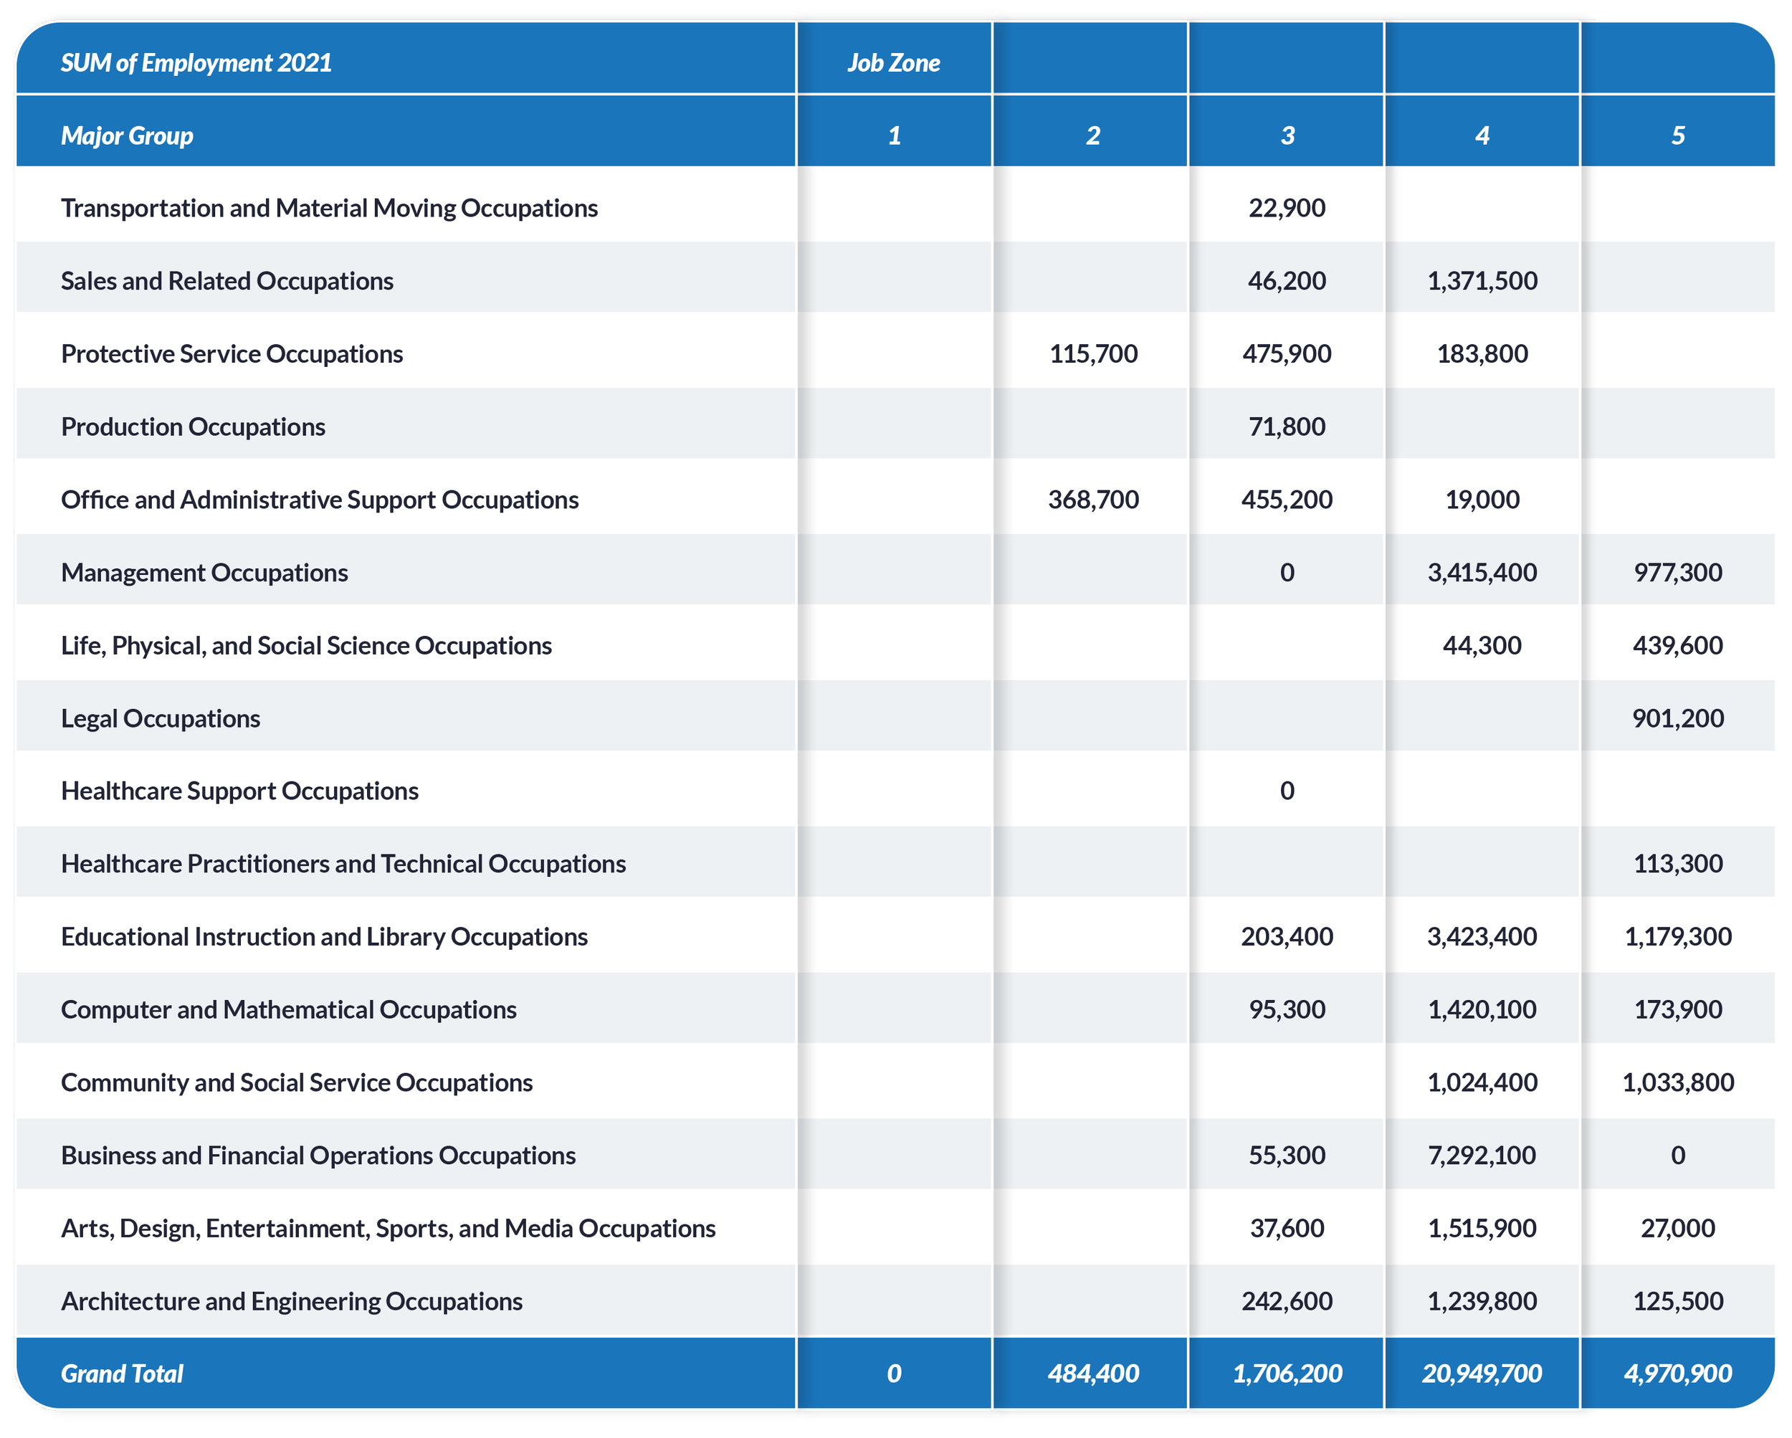1792x1438 pixels.
Task: Click the value 95,300 in Computer row
Action: pyautogui.click(x=1287, y=1009)
